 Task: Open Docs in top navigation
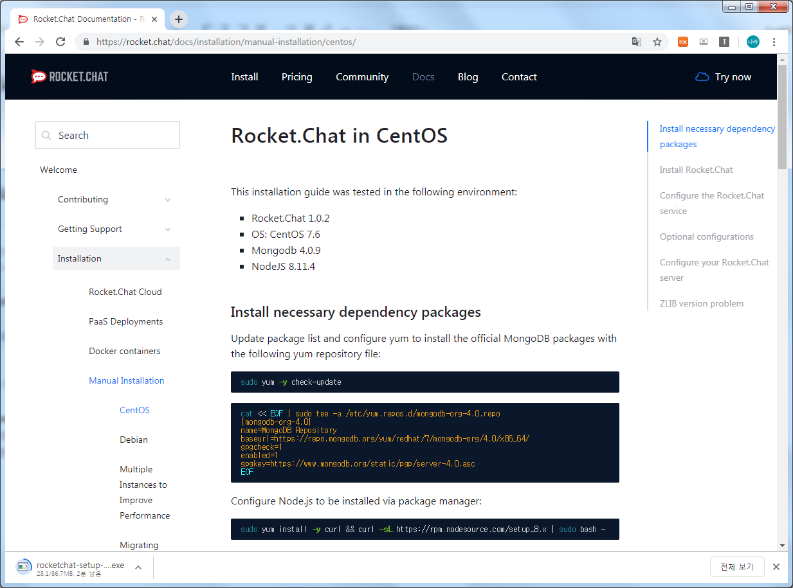423,77
